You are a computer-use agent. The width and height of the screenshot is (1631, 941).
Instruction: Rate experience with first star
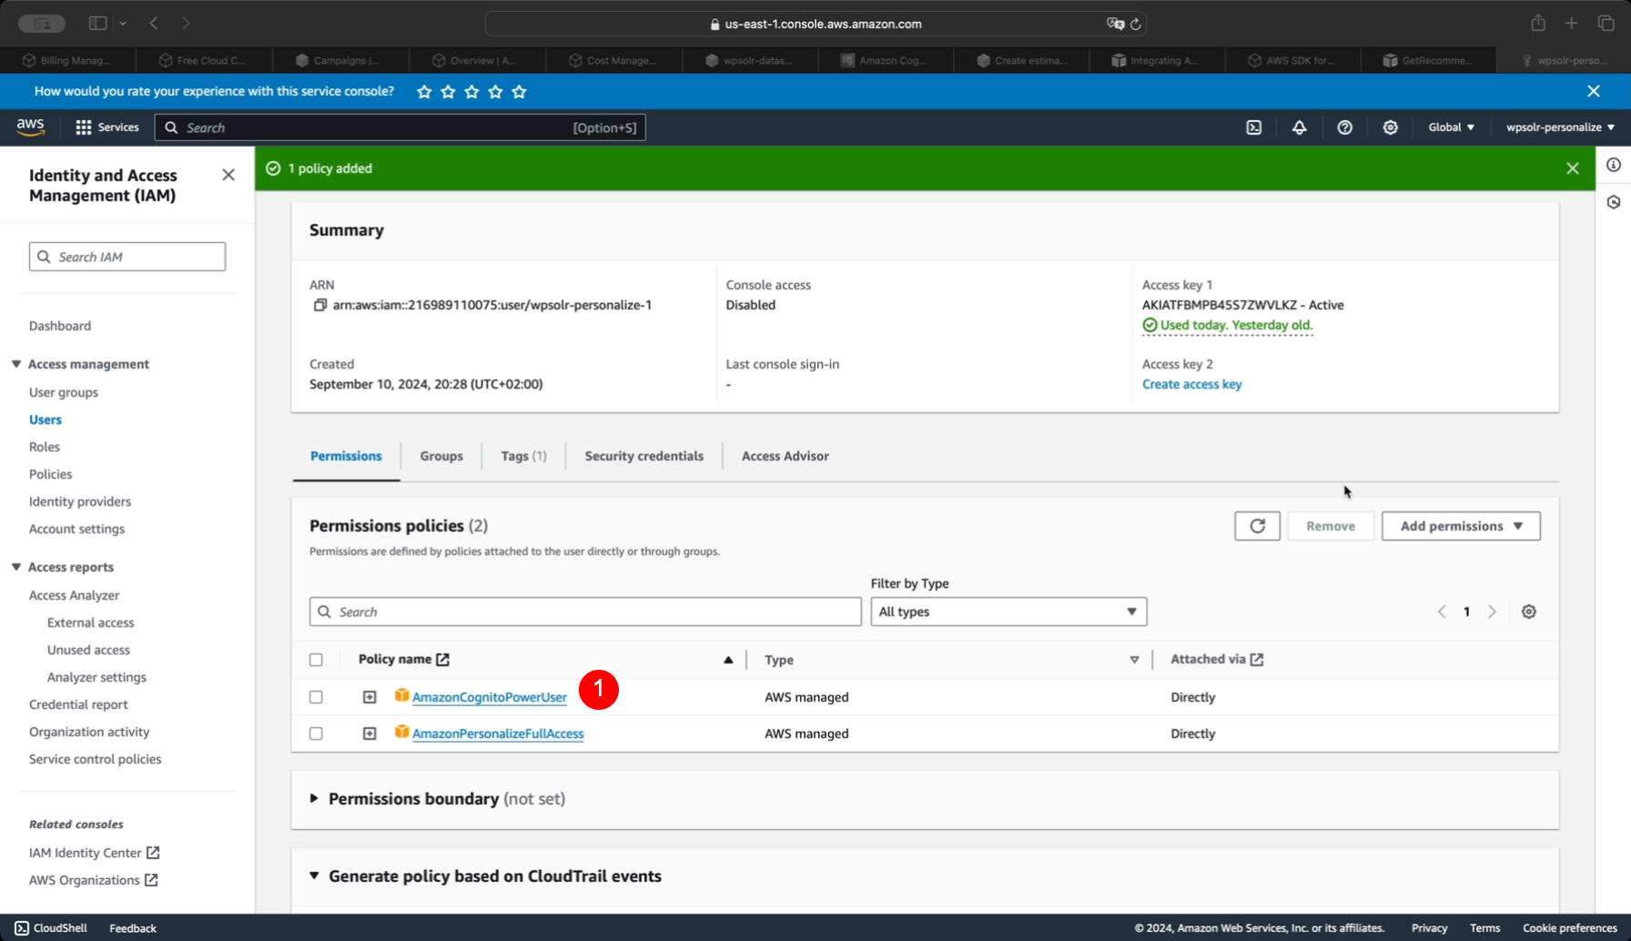pos(424,92)
